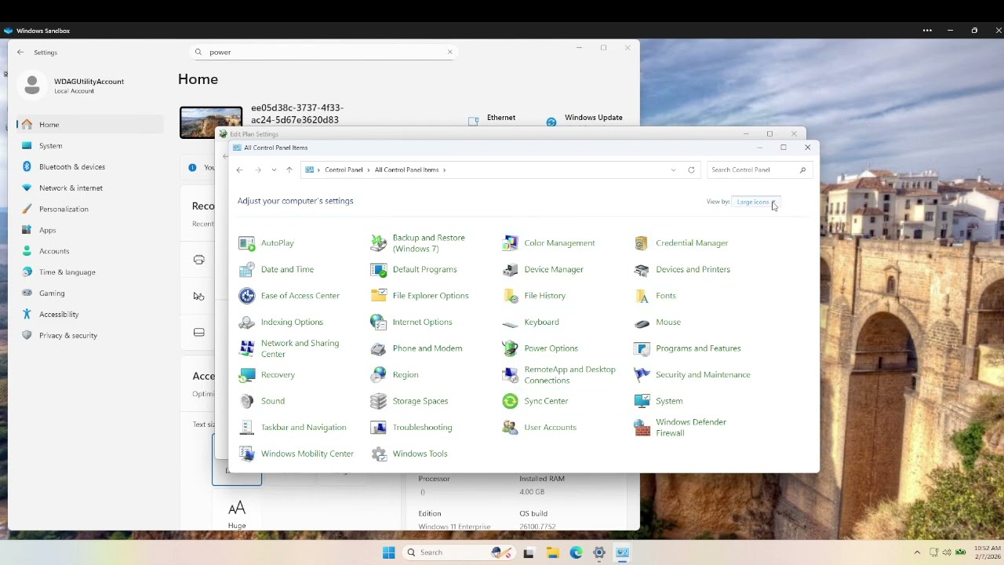Open Microsoft Edge from the taskbar

[576, 552]
